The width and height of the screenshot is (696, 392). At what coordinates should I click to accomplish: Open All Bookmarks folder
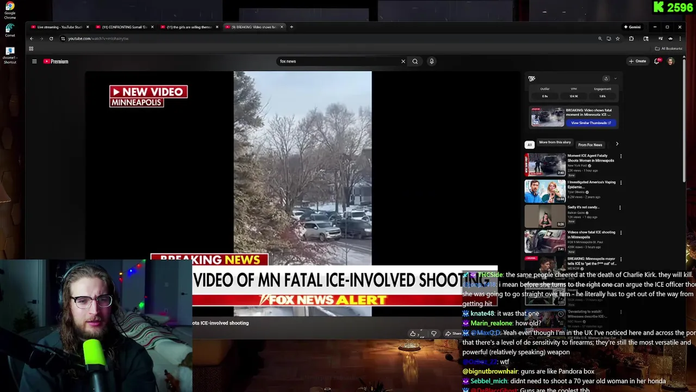[669, 48]
